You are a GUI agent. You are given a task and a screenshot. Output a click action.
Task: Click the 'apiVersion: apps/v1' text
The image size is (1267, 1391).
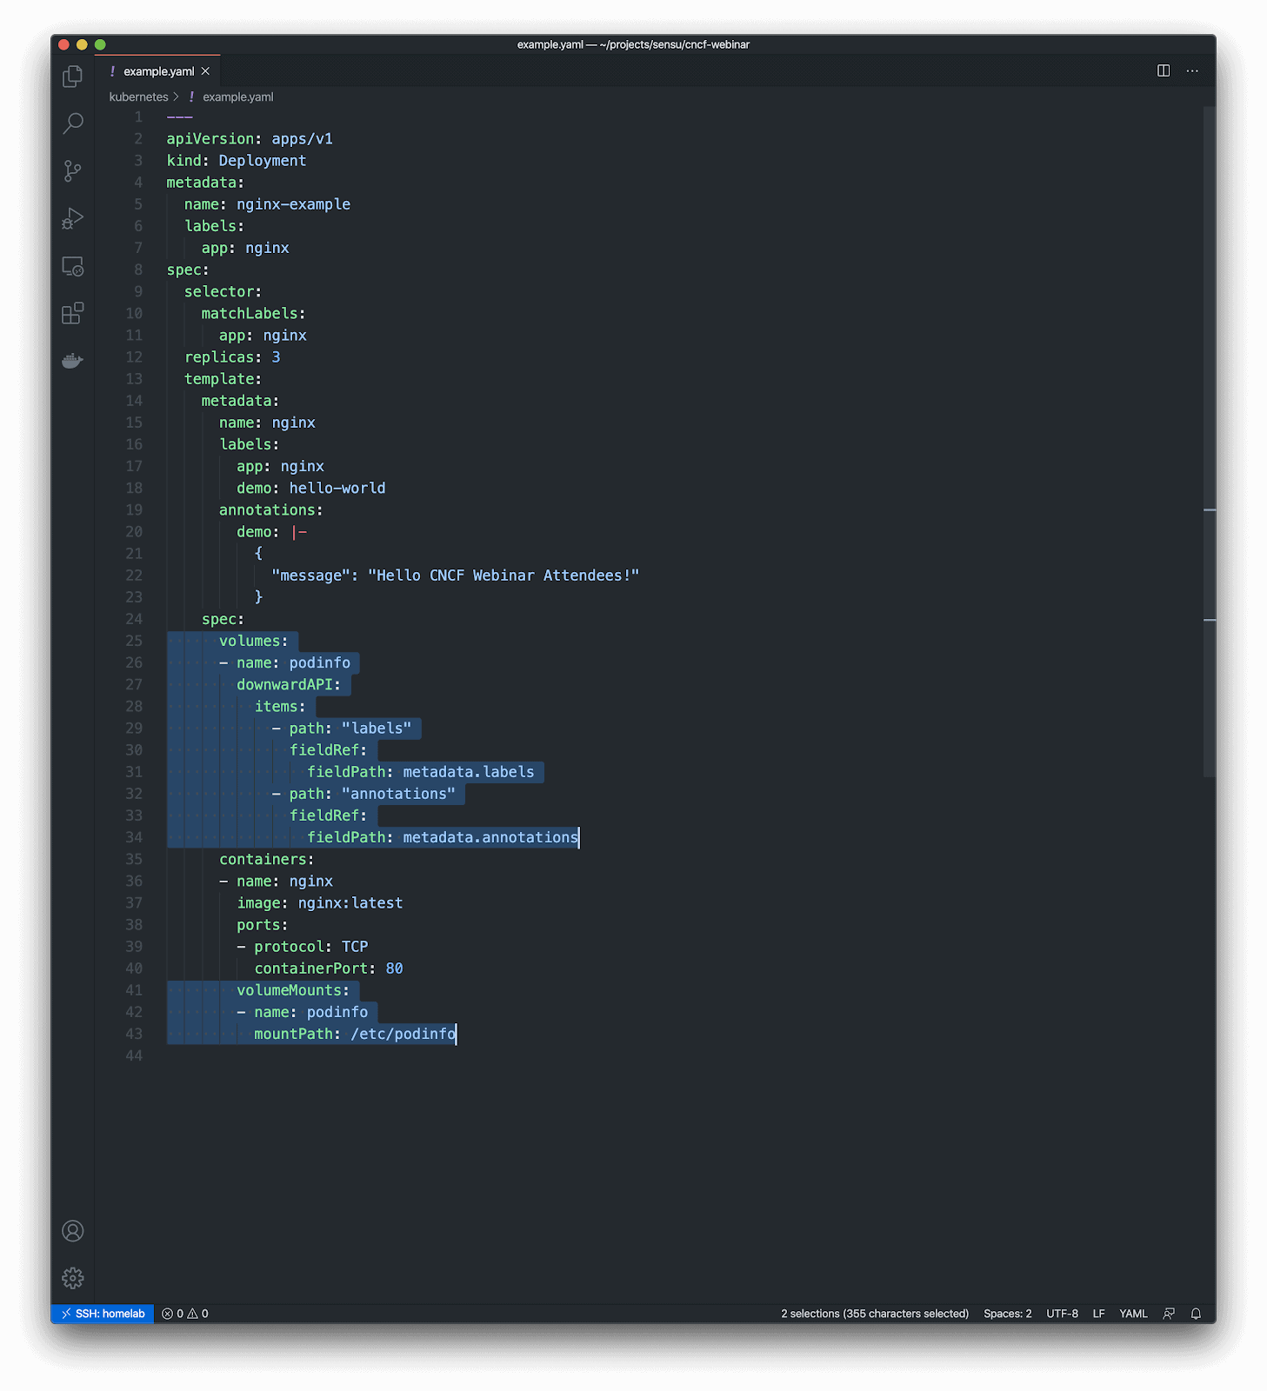pyautogui.click(x=250, y=139)
